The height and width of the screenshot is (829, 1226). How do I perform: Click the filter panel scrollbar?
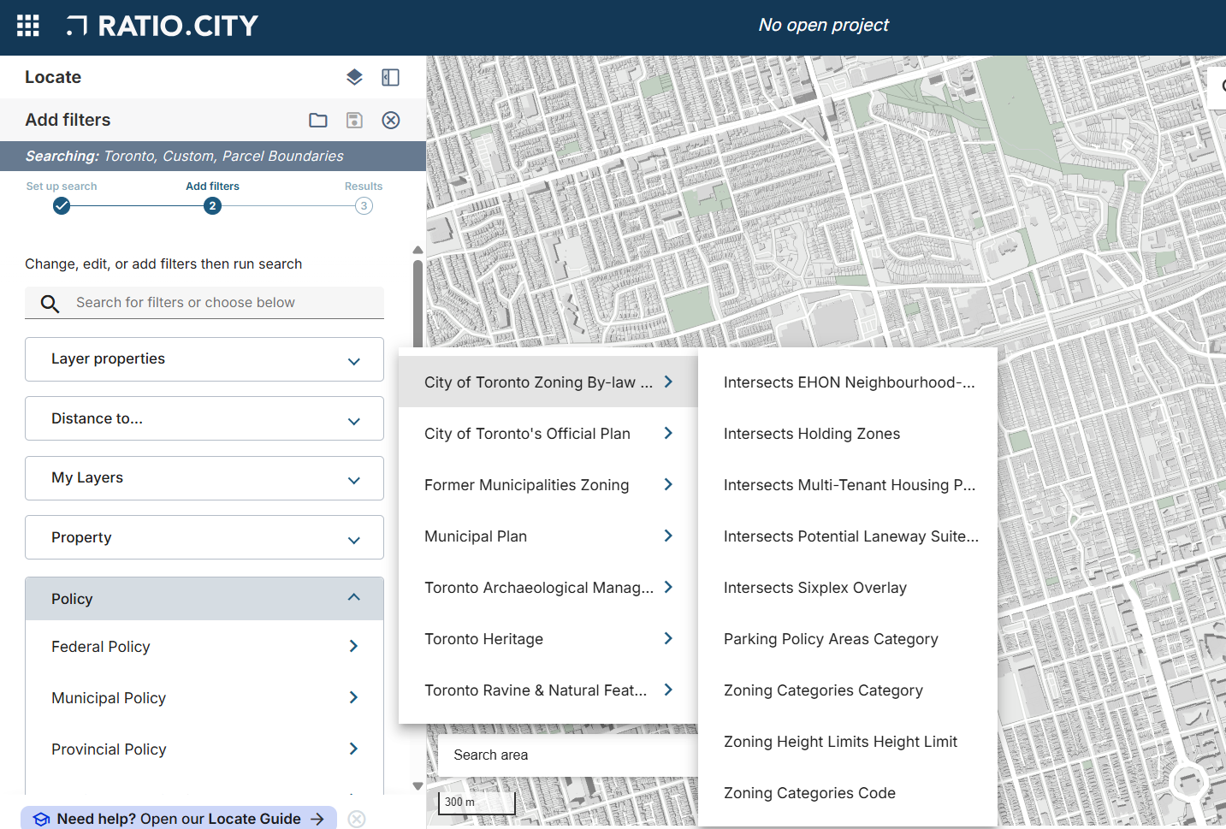(x=418, y=304)
